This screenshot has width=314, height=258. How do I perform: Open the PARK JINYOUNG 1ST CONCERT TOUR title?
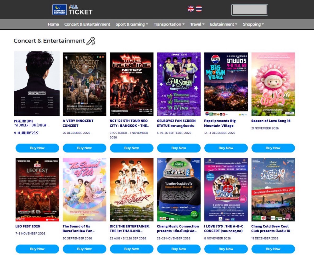[32, 123]
